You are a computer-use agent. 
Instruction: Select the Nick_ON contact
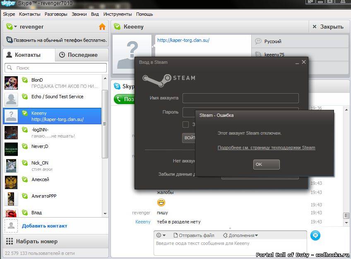(52, 166)
